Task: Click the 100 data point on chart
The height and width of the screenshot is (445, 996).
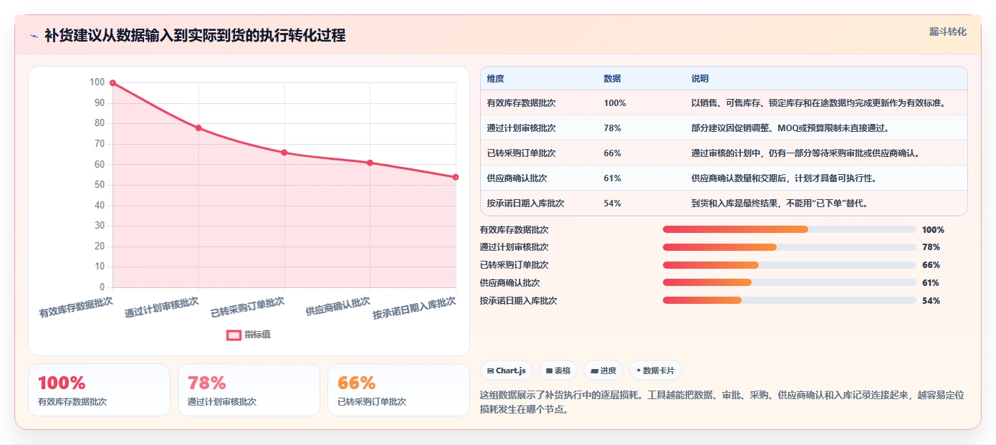Action: click(112, 83)
